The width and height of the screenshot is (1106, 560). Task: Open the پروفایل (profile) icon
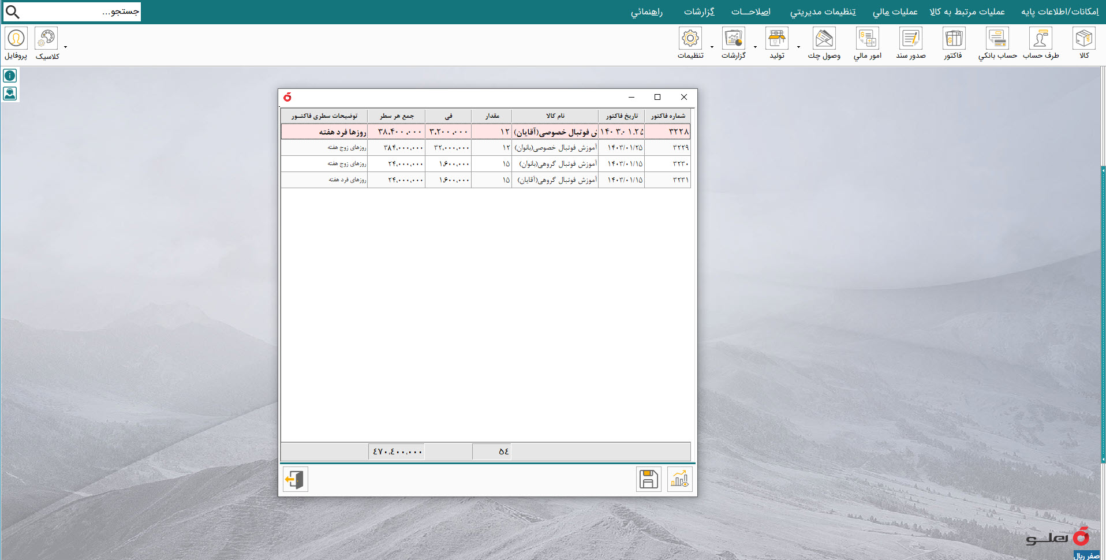click(x=16, y=43)
